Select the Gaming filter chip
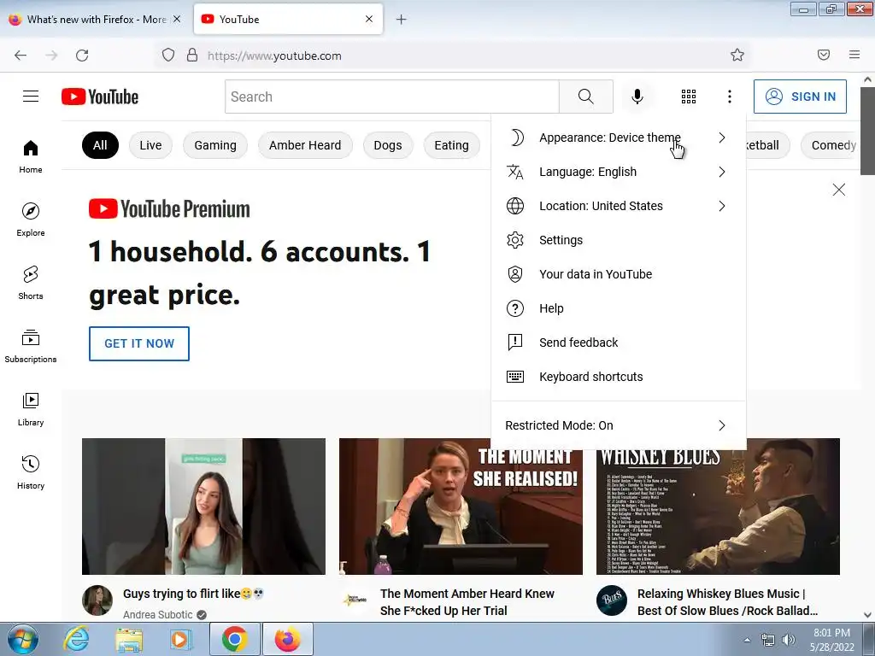Screen dimensions: 875x656 click(x=215, y=145)
